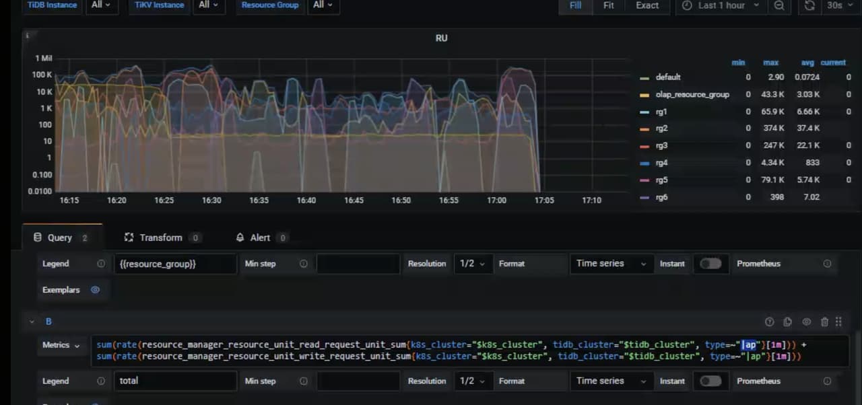
Task: Click info icon next to first Prometheus label
Action: [827, 264]
